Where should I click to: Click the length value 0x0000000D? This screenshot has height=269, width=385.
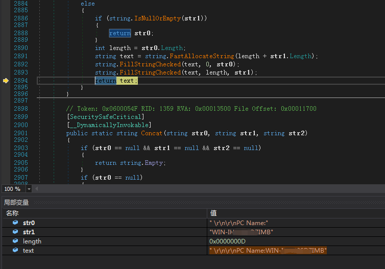click(227, 241)
